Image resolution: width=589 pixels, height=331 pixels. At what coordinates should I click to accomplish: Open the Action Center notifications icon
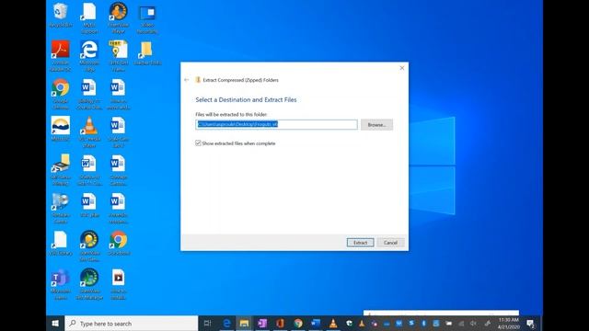pos(530,323)
